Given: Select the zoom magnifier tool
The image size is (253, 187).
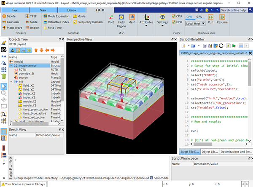Looking at the screenshot, I should (4, 93).
